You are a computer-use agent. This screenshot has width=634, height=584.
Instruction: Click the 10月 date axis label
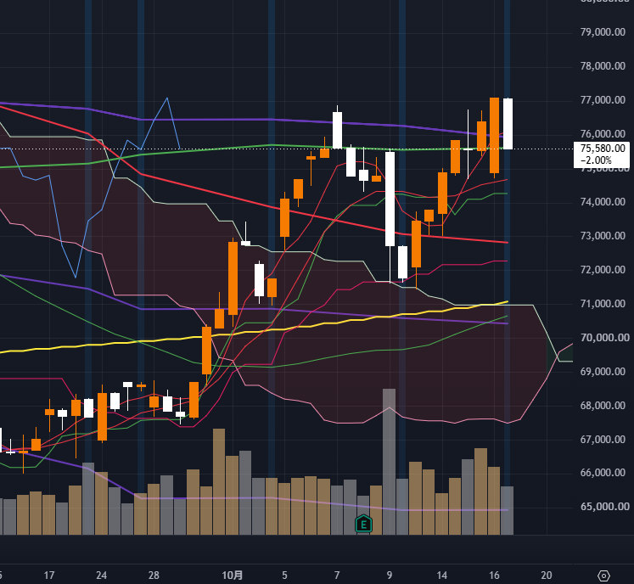coord(233,576)
